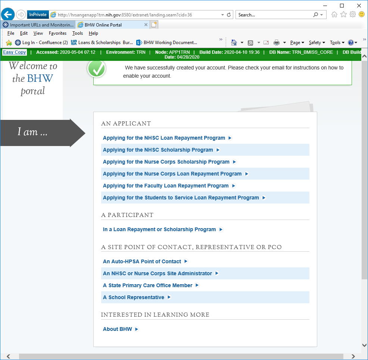
Task: Open the Settings gear icon
Action: coord(352,15)
